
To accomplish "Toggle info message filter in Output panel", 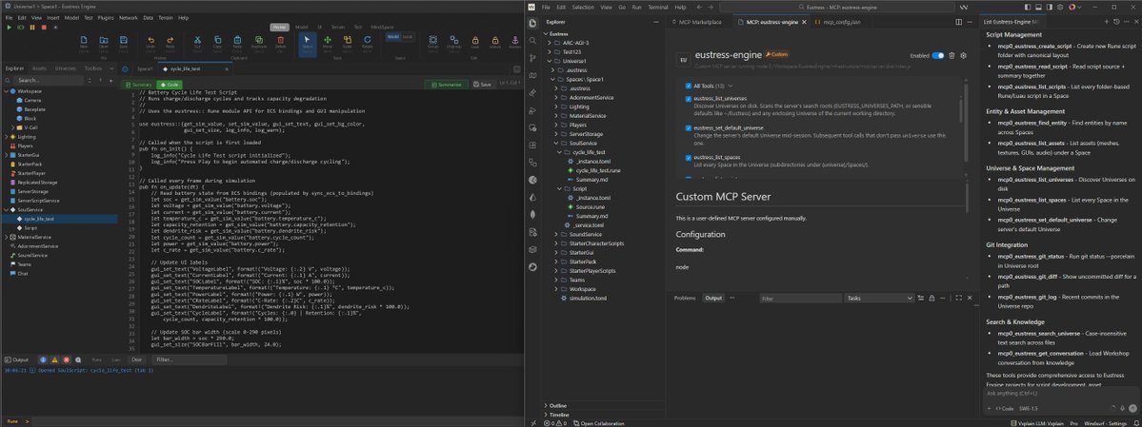I will (x=43, y=359).
